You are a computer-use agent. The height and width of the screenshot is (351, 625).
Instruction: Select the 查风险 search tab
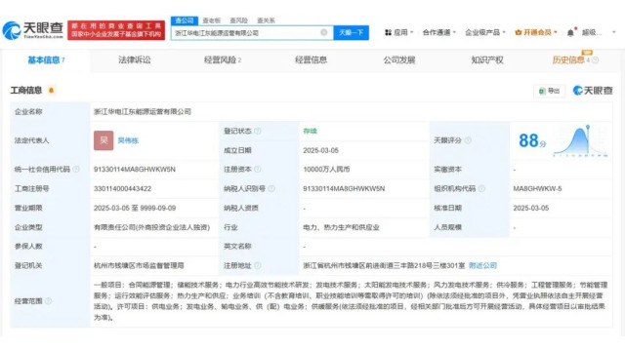(x=238, y=20)
